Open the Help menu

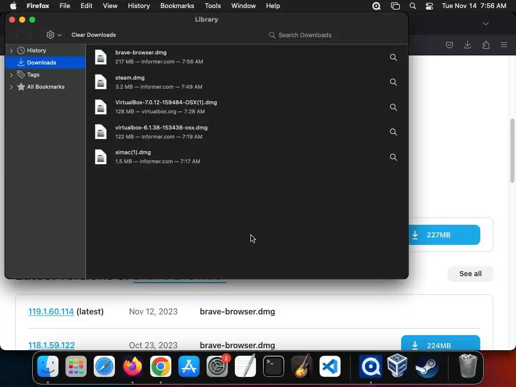(x=273, y=6)
